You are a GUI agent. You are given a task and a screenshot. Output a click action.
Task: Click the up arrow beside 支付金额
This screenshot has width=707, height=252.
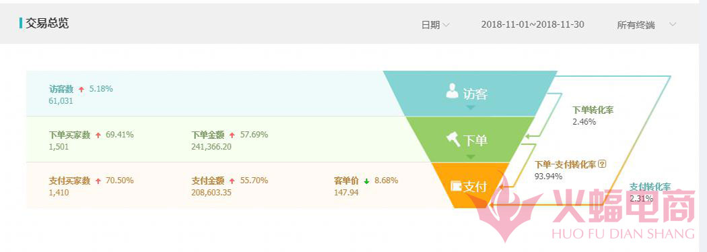pos(232,181)
